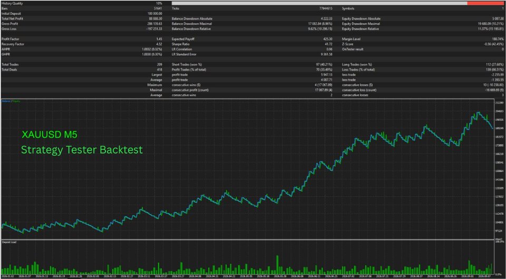Click 'loss trade' in the Largest row
The height and width of the screenshot is (279, 506).
pyautogui.click(x=348, y=75)
